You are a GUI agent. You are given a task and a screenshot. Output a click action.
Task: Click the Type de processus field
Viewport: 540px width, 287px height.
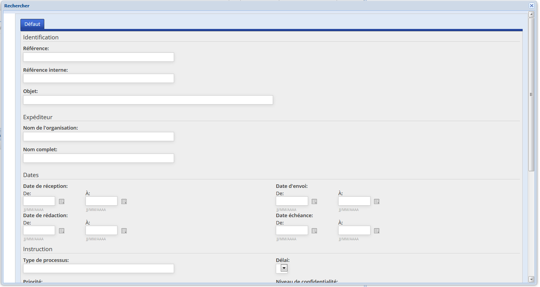tap(99, 268)
